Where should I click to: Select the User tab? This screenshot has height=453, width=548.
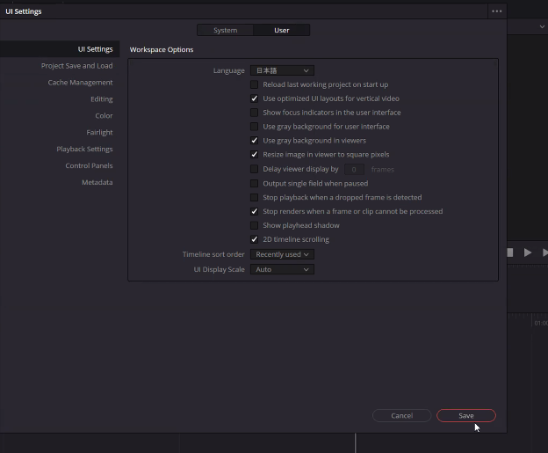click(281, 31)
